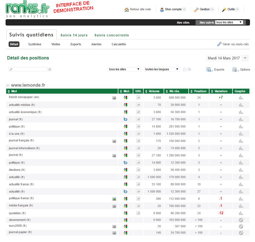The height and width of the screenshot is (242, 255).
Task: Open screenshot icon for journal français row
Action: pos(114,141)
